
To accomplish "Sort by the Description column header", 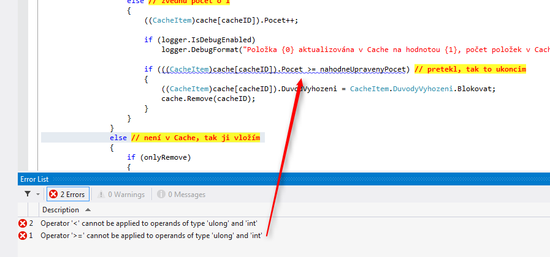I will coord(61,210).
